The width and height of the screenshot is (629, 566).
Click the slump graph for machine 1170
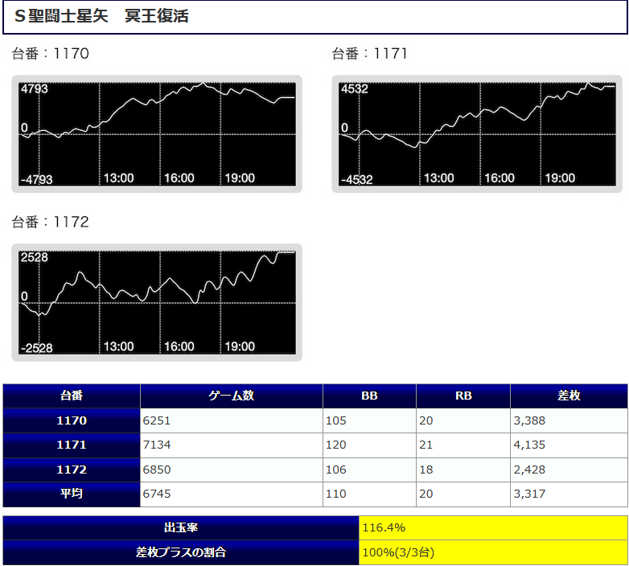click(157, 134)
